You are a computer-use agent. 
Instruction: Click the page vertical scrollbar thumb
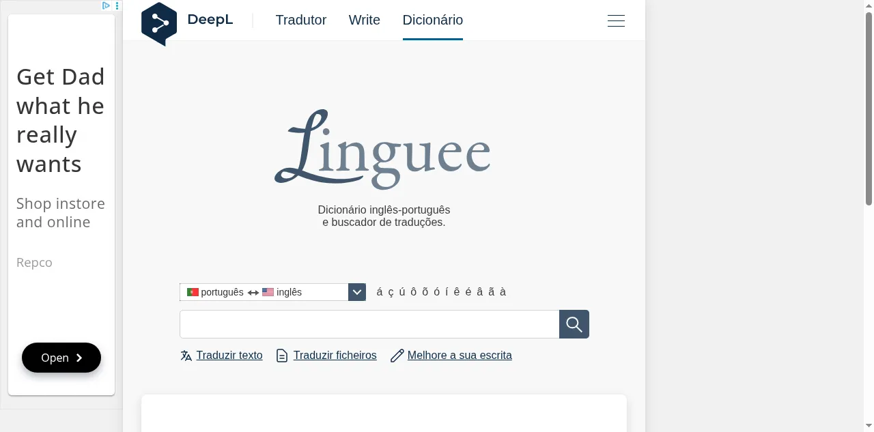click(869, 109)
